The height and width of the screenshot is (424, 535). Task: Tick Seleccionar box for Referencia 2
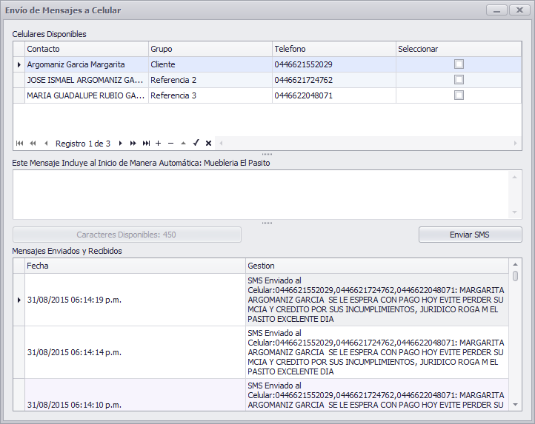(459, 80)
